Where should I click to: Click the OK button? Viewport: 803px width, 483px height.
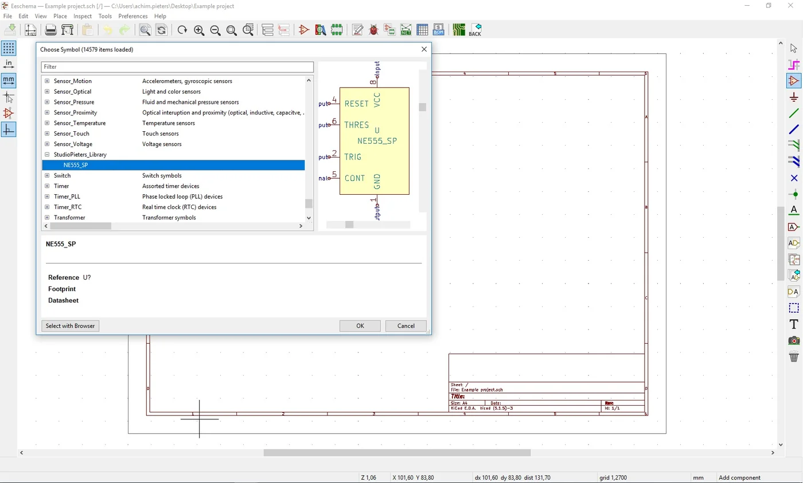pos(360,326)
